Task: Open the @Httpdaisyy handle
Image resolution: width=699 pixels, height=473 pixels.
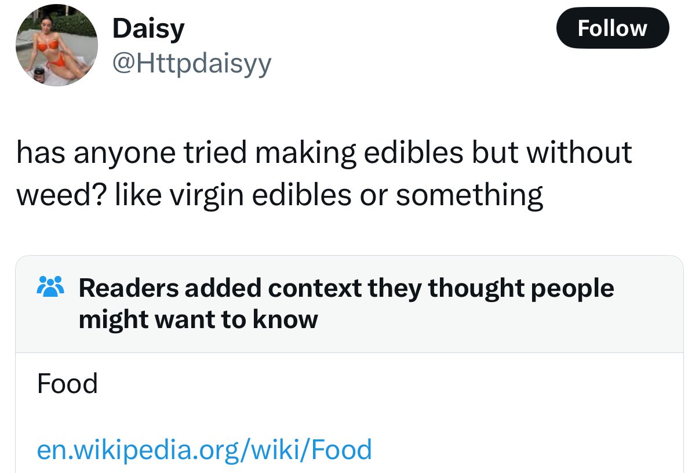Action: (x=191, y=64)
